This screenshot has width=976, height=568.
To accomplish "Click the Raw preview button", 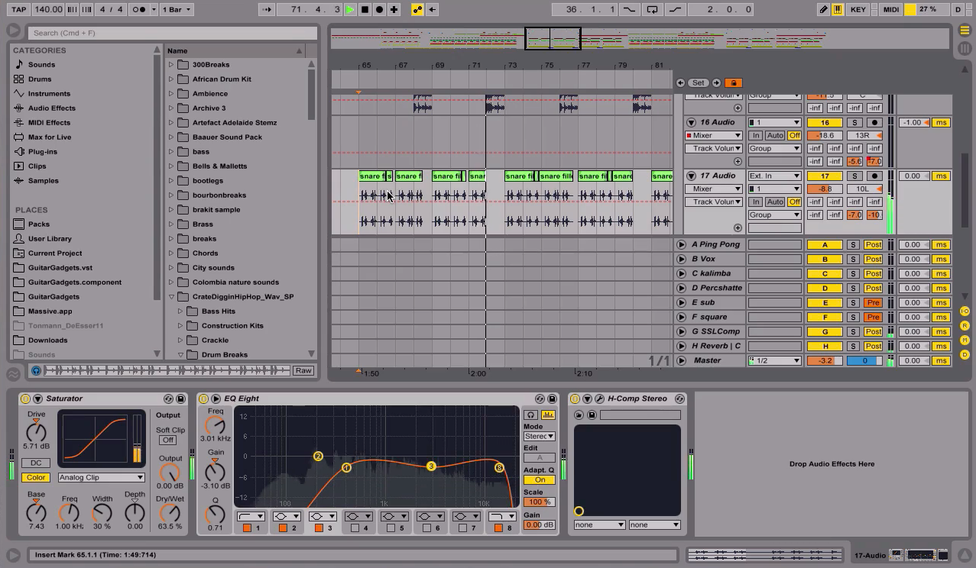I will [x=303, y=370].
